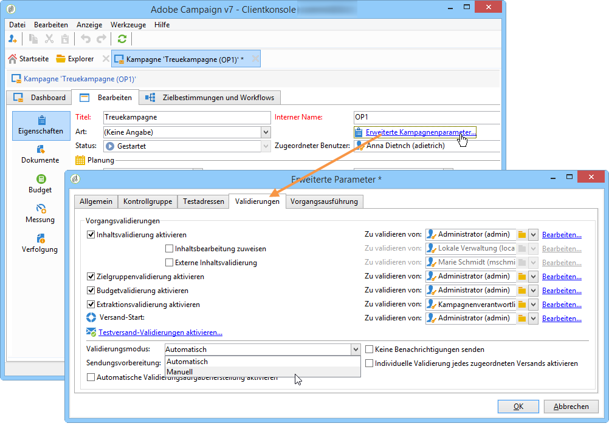Image resolution: width=609 pixels, height=429 pixels.
Task: Open Erweiterte Kampagnenparameter link
Action: tap(421, 132)
